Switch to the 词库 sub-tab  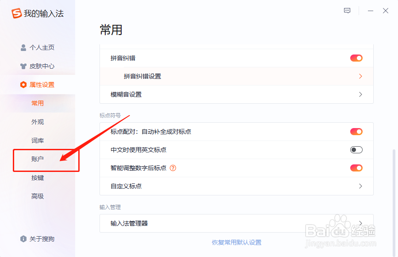[x=38, y=140]
